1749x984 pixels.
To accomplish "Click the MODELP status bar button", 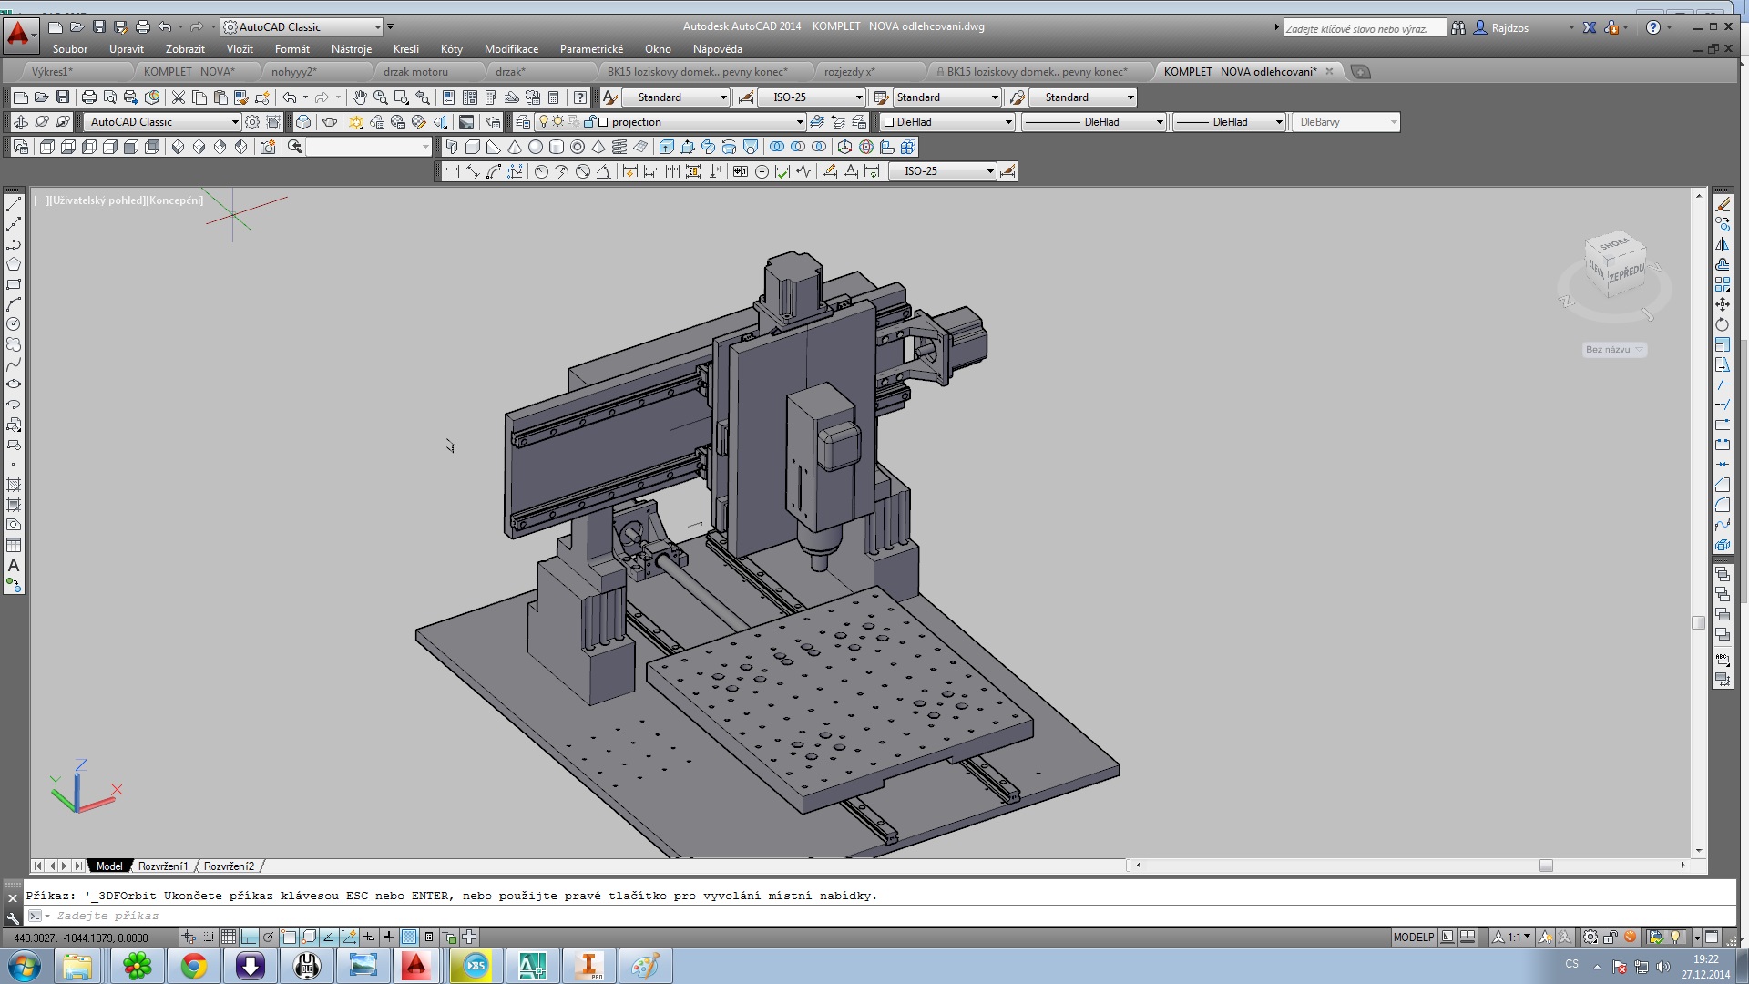I will click(1413, 937).
